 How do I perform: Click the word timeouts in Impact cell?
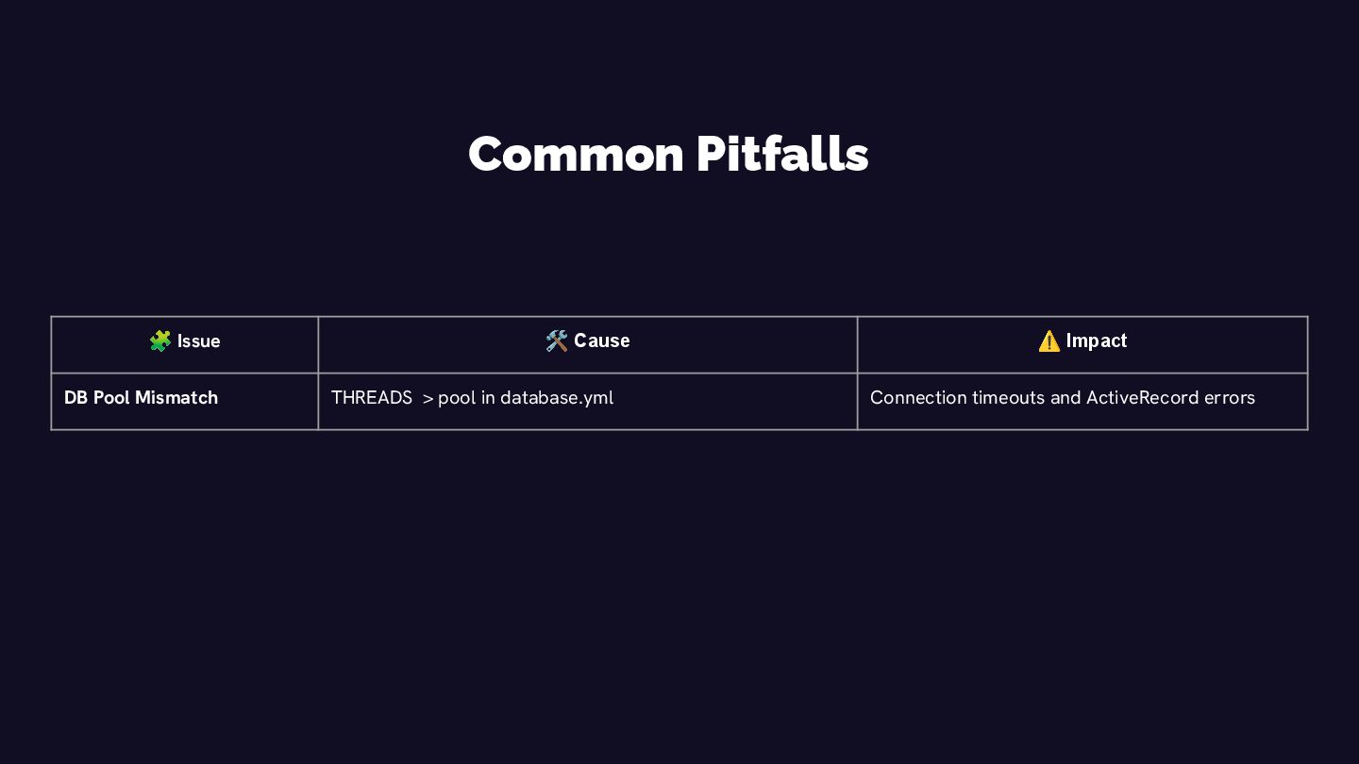pos(1009,397)
